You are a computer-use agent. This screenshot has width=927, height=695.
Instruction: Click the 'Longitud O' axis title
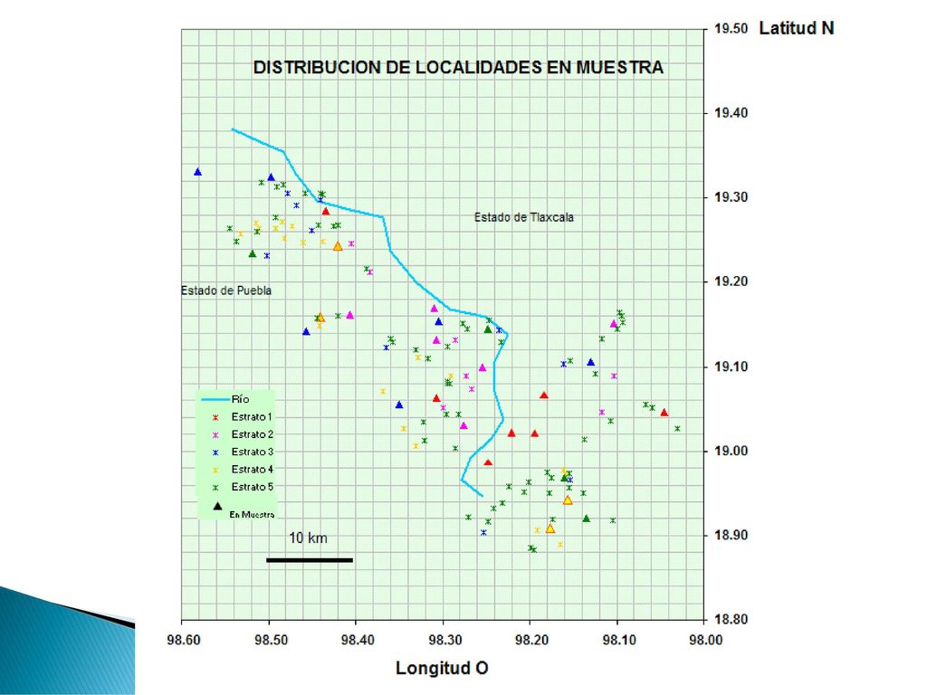click(442, 668)
